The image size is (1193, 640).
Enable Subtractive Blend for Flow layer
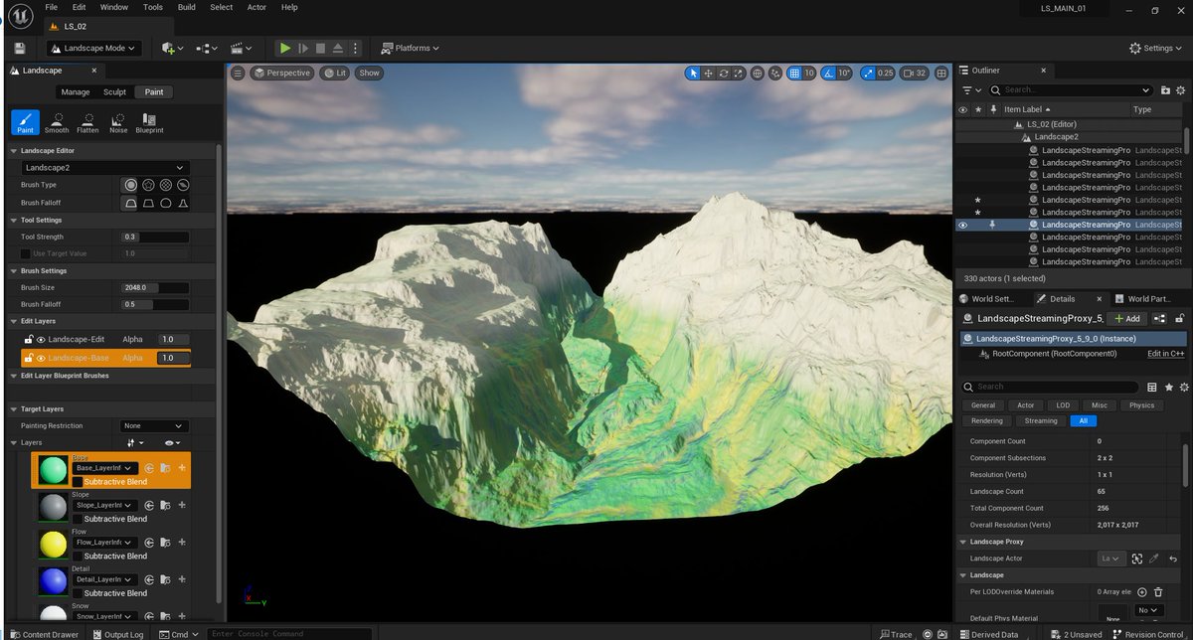78,556
